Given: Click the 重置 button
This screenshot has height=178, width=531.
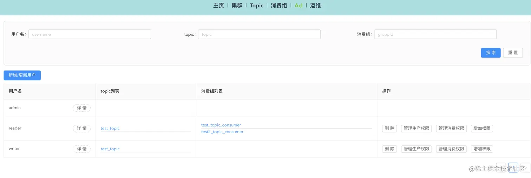Looking at the screenshot, I should click(513, 53).
